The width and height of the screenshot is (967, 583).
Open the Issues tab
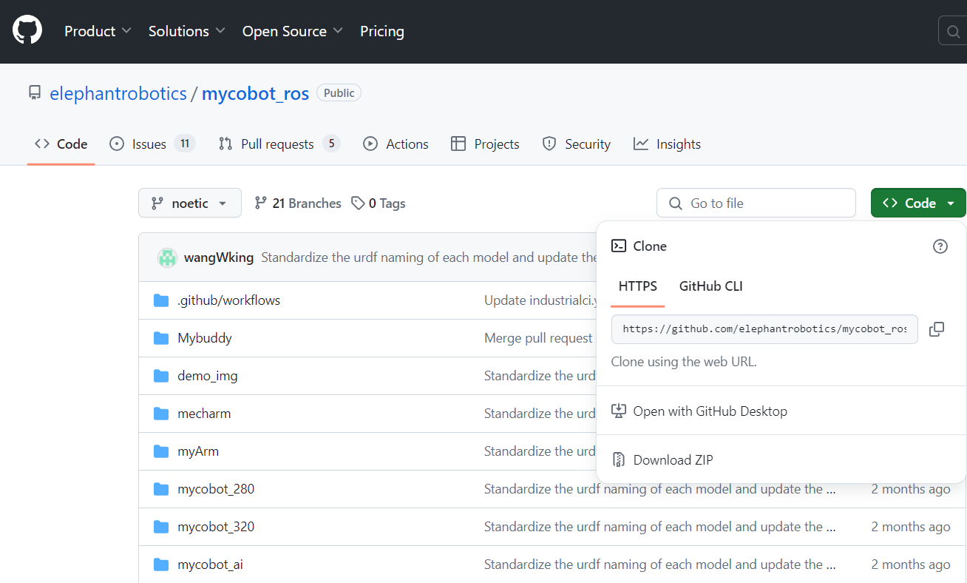pos(152,144)
